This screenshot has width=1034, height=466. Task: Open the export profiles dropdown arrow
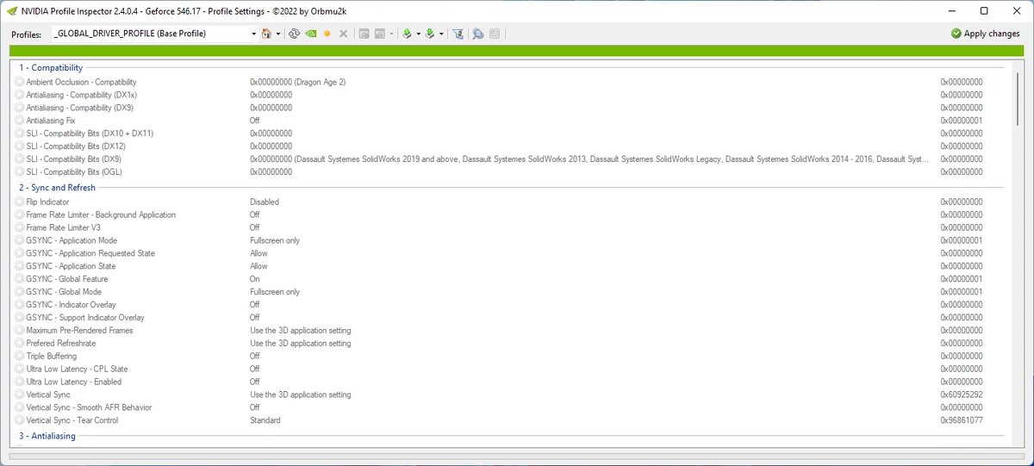[419, 34]
